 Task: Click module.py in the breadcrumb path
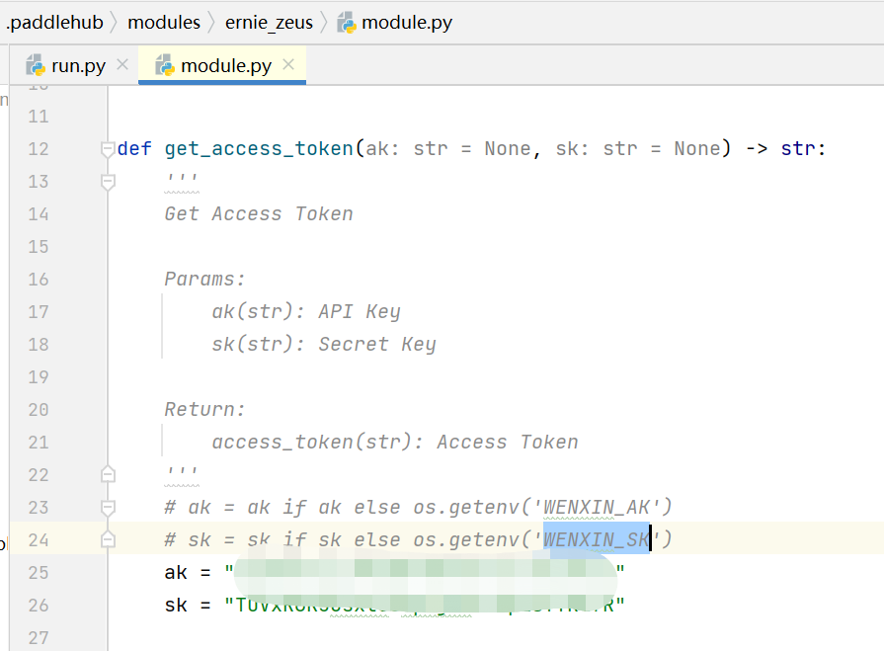(407, 23)
